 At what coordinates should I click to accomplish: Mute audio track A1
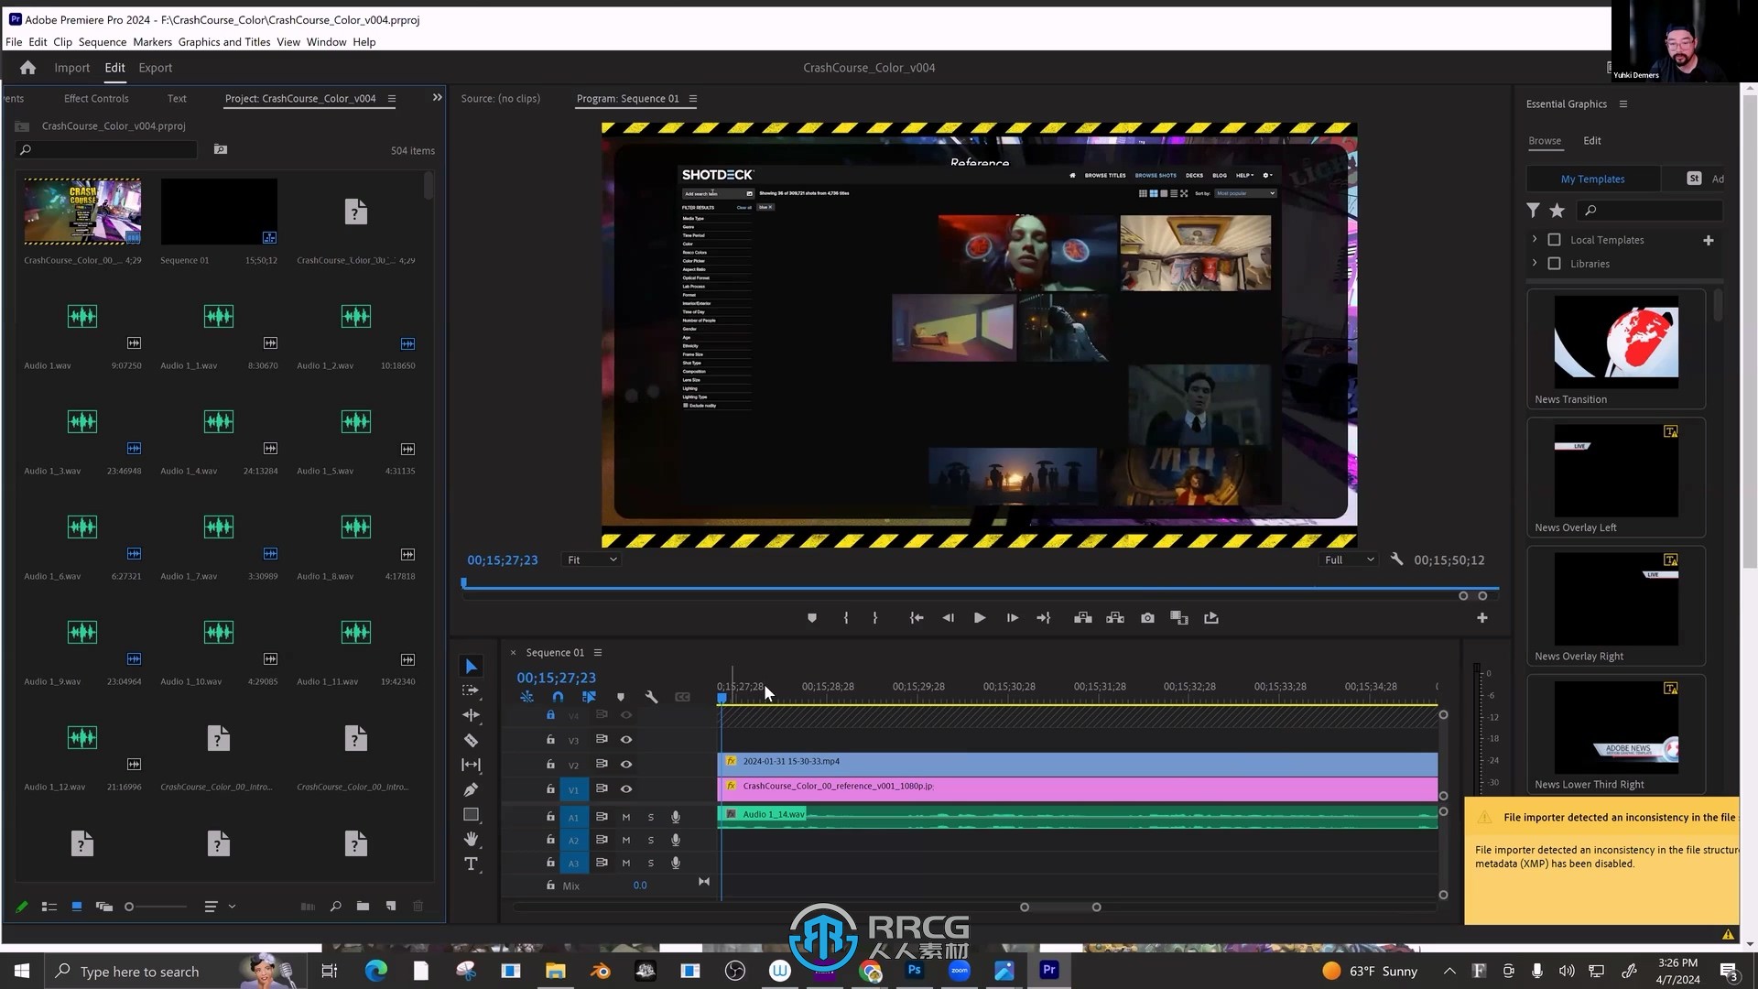(x=626, y=817)
